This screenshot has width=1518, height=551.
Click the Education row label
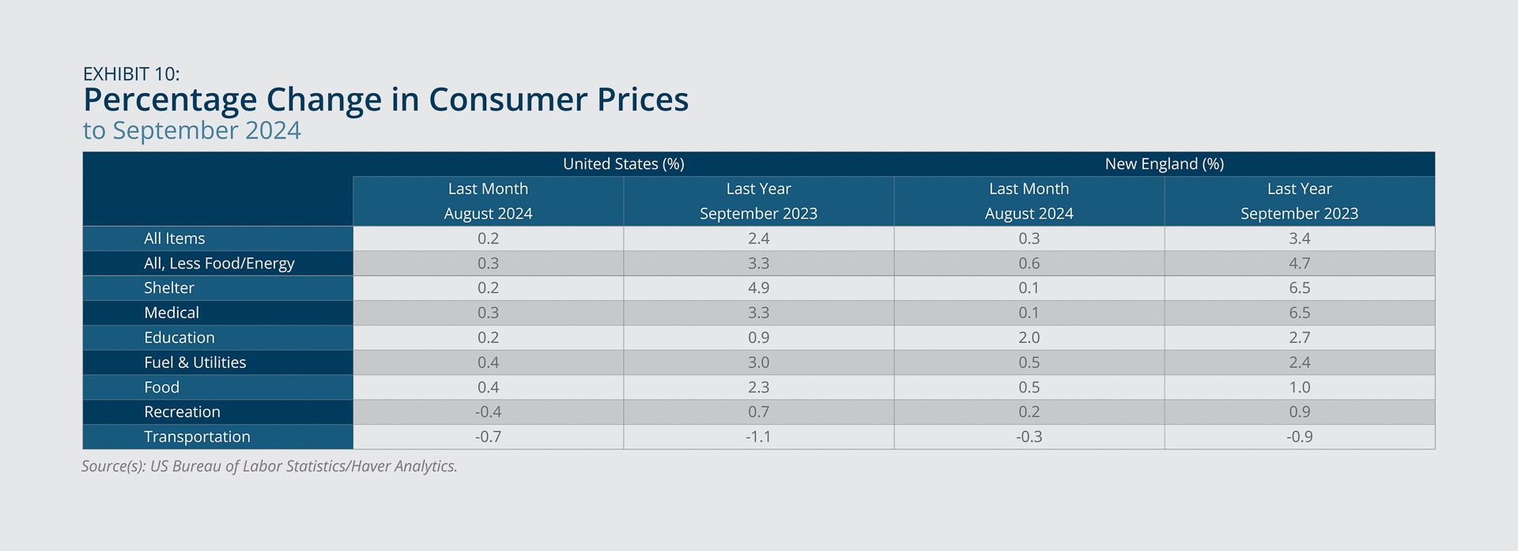[179, 338]
